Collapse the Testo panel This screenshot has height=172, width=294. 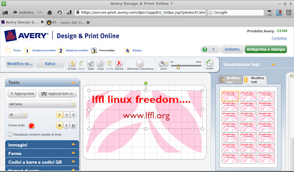pos(73,83)
